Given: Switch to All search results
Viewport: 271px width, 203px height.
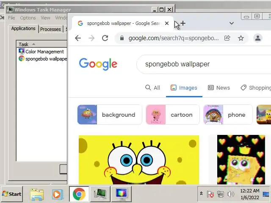Looking at the screenshot, I should click(153, 88).
